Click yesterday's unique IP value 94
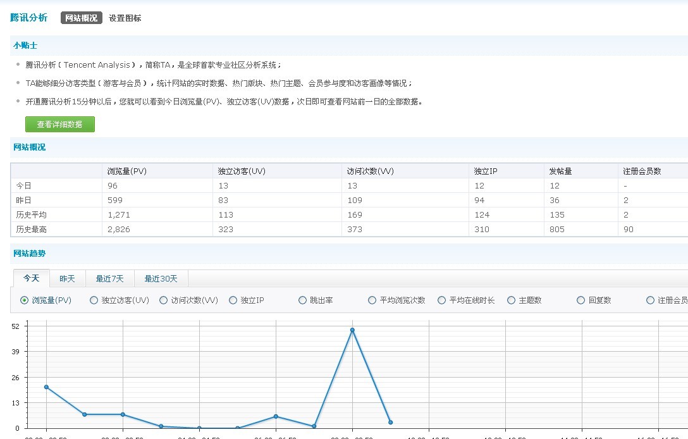Viewport: 688px width, 439px height. [x=479, y=200]
